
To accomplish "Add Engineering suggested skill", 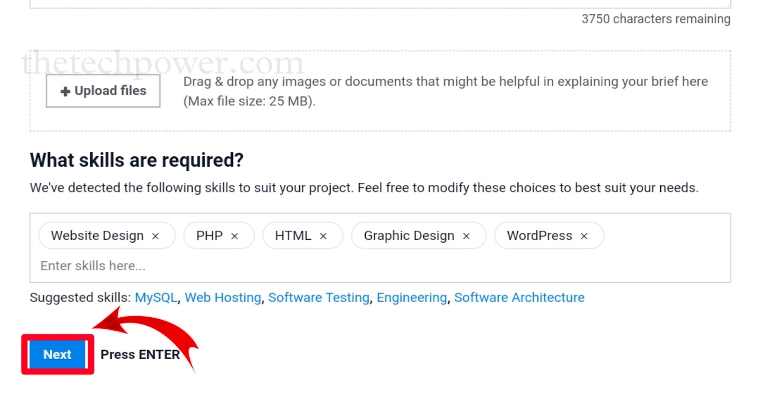I will pyautogui.click(x=412, y=298).
